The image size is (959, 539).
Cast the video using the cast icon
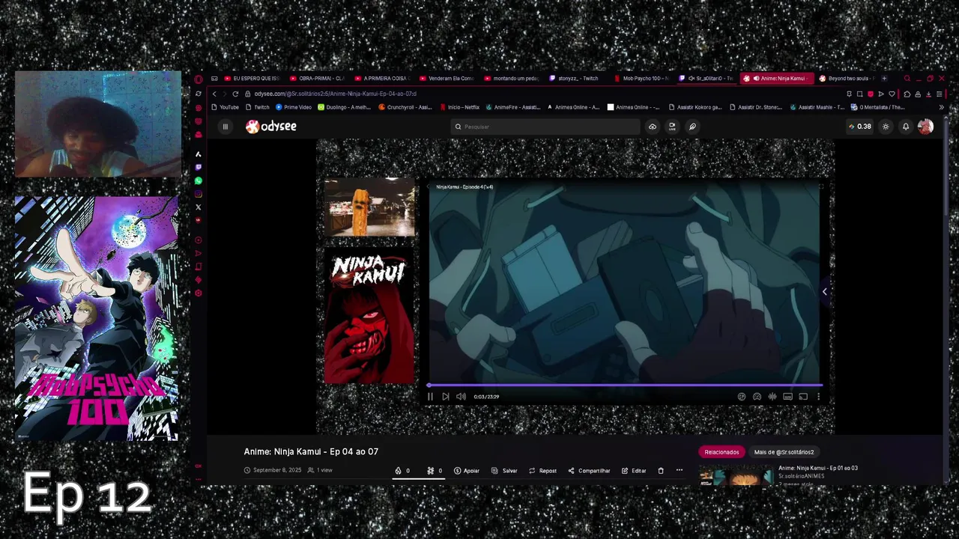point(803,397)
